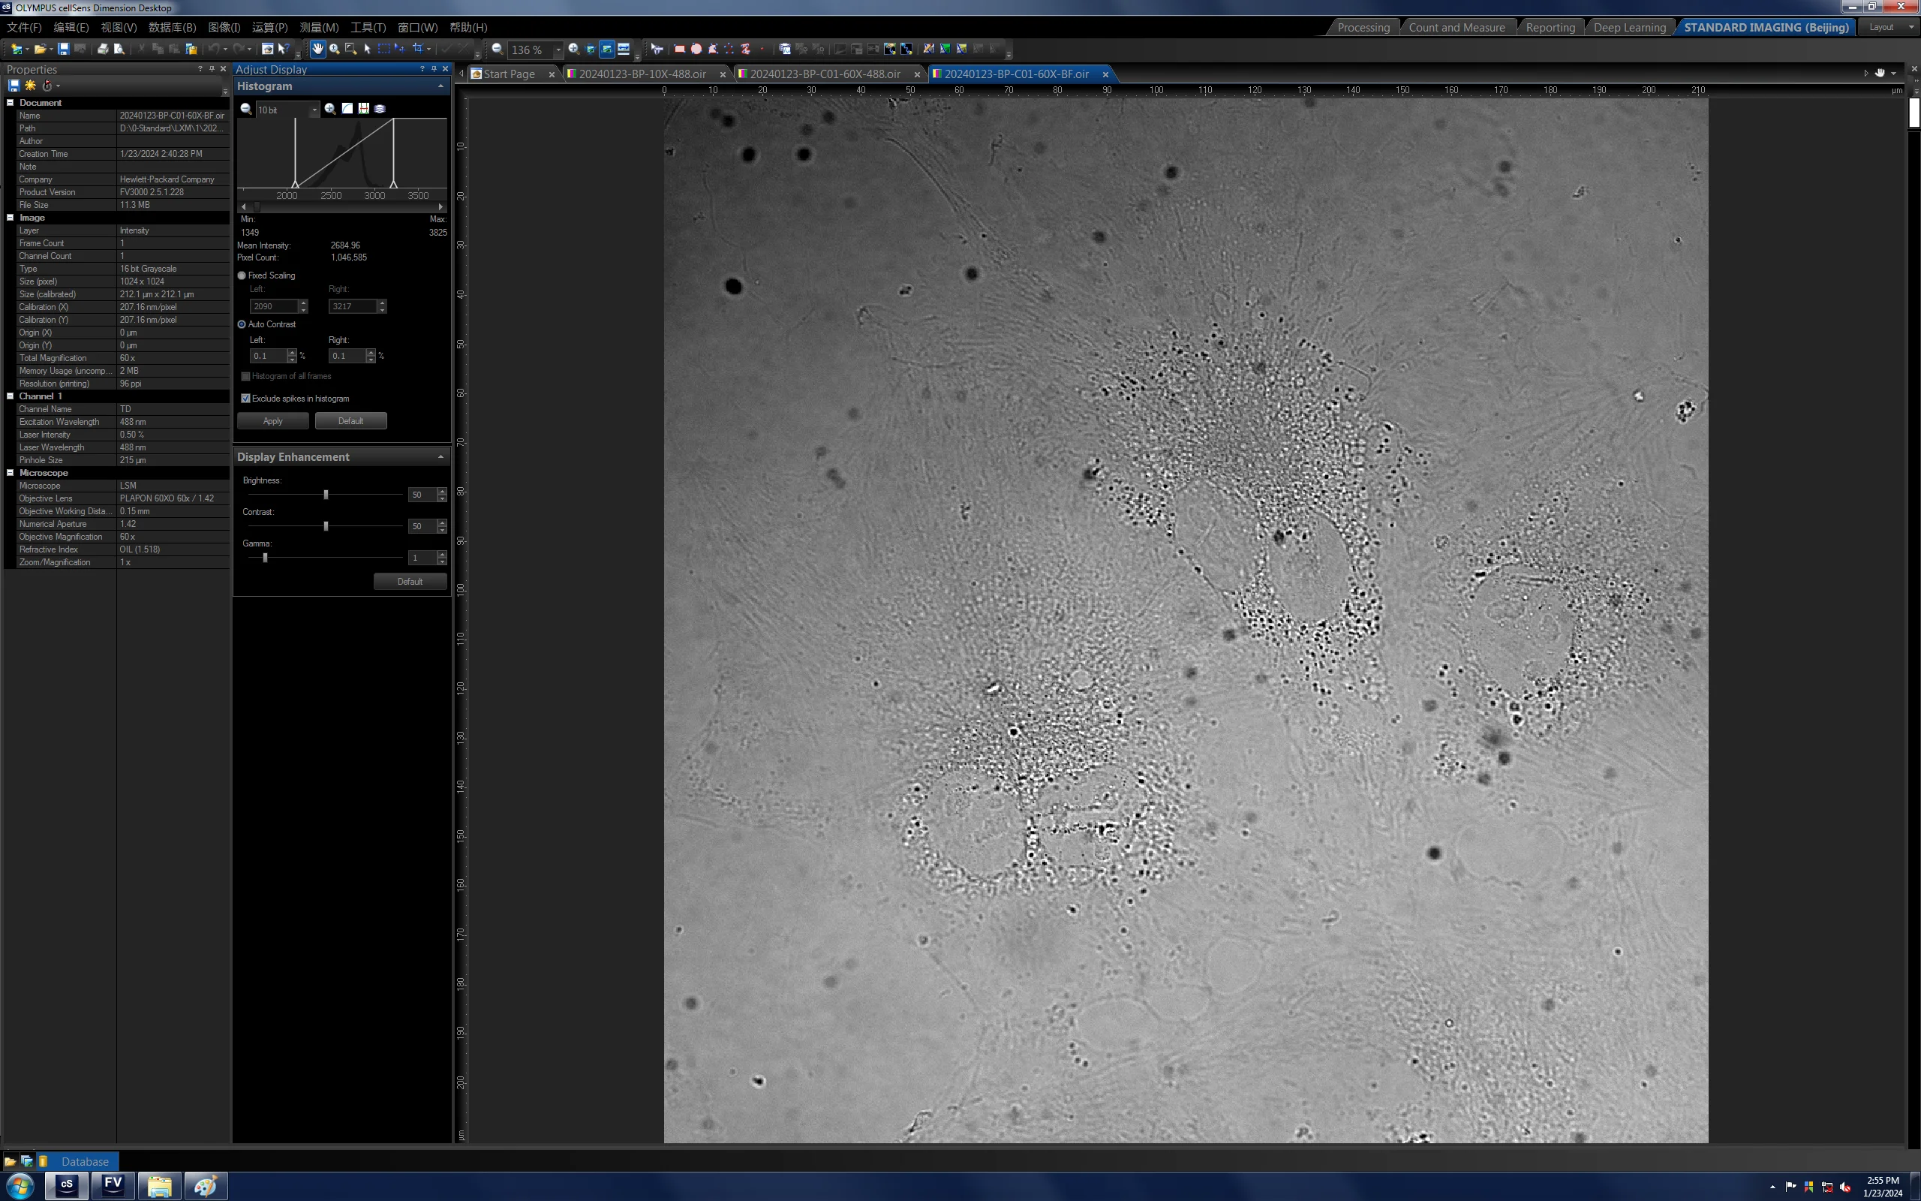This screenshot has width=1921, height=1201.
Task: Select the Fixed Scaling radio button
Action: tap(242, 275)
